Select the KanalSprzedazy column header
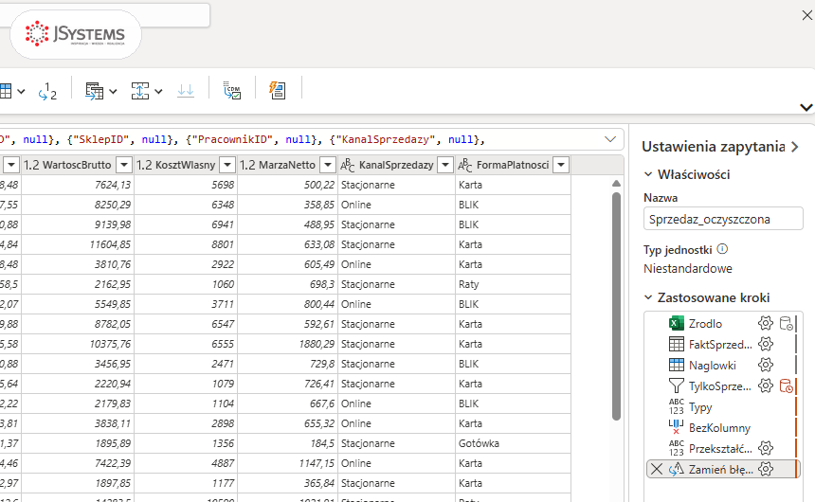Screen dimensions: 815x502 [x=396, y=165]
